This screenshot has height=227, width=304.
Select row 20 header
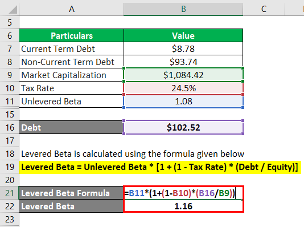[x=10, y=180]
